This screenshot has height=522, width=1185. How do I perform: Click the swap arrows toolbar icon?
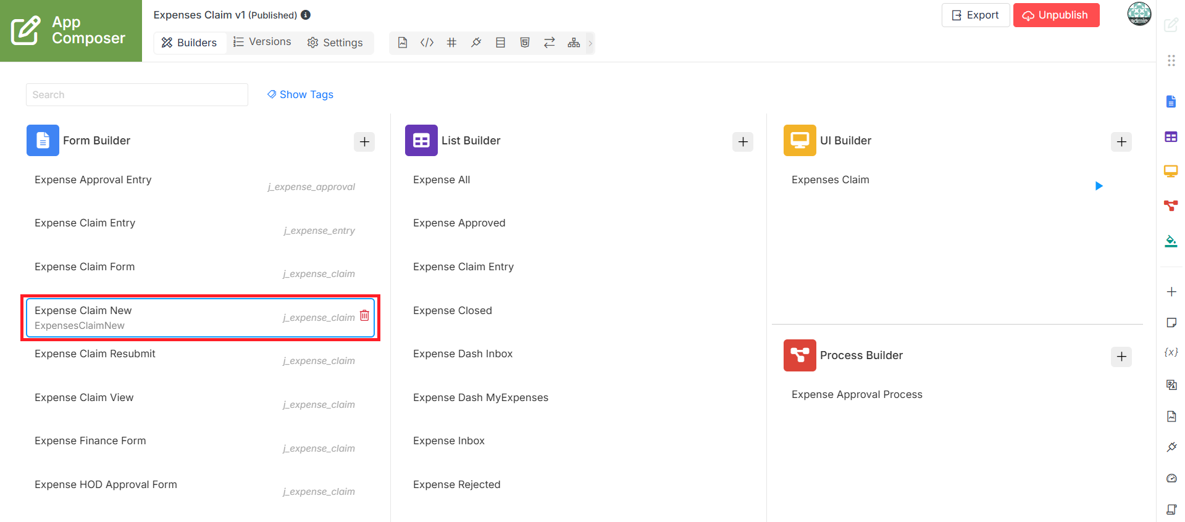550,43
